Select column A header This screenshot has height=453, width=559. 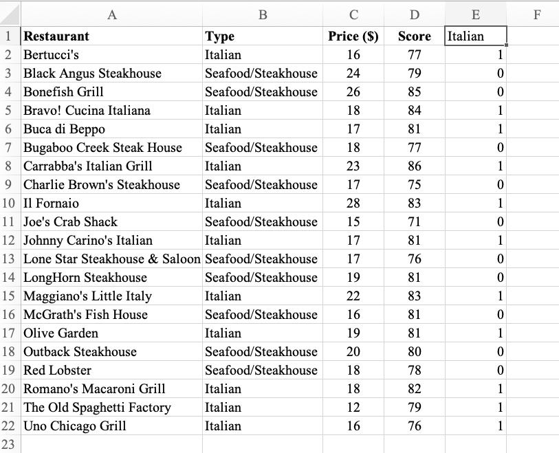(112, 14)
